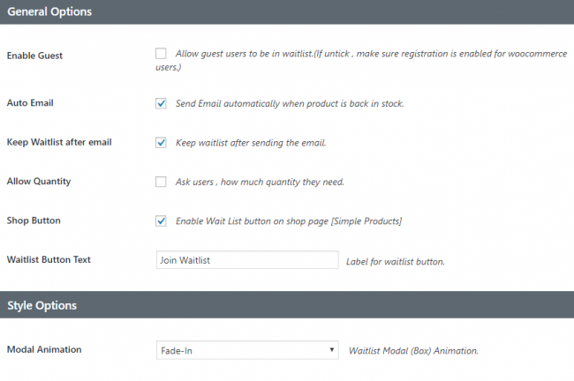Click 'Ask users, how much quantity' description

click(x=260, y=182)
